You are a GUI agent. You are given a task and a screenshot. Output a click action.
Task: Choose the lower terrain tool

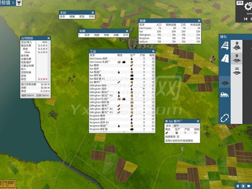pyautogui.click(x=237, y=58)
